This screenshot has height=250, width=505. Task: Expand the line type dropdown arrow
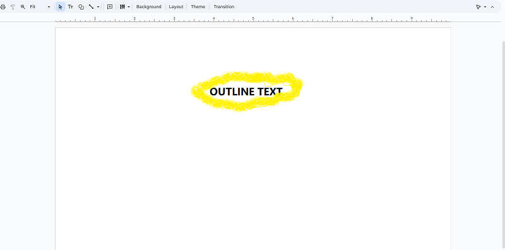tap(98, 7)
